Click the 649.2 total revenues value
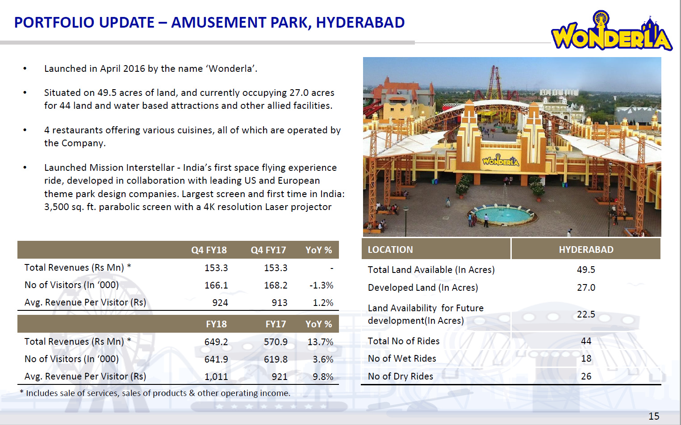 (x=216, y=342)
